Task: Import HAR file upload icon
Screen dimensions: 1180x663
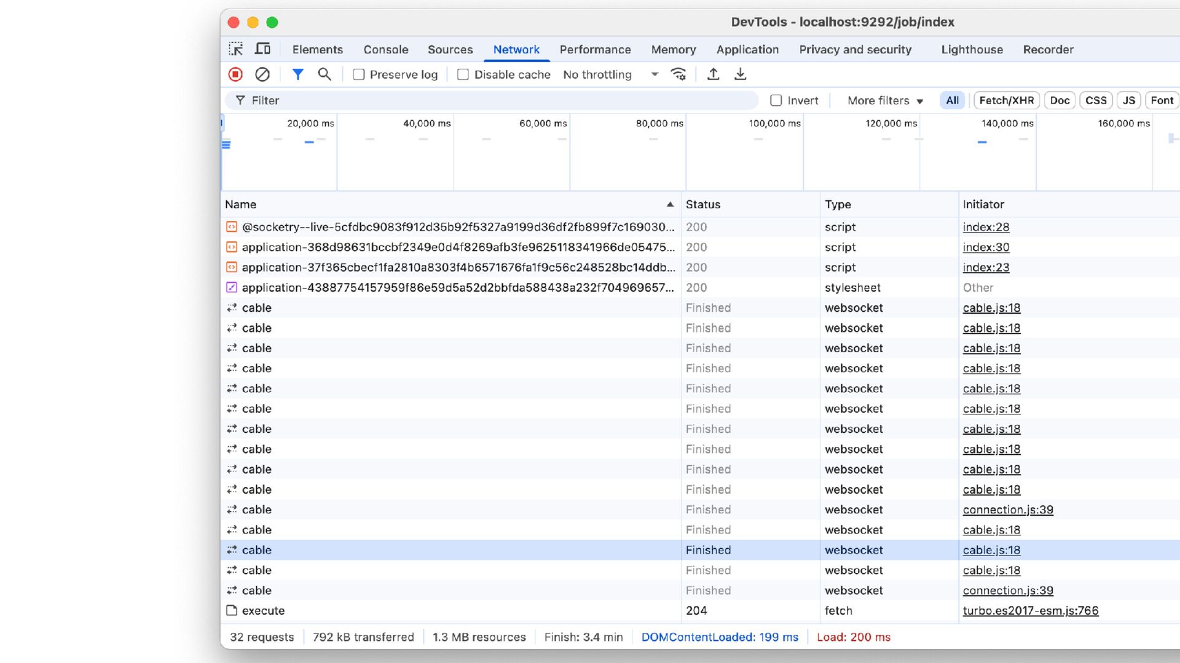Action: tap(713, 74)
